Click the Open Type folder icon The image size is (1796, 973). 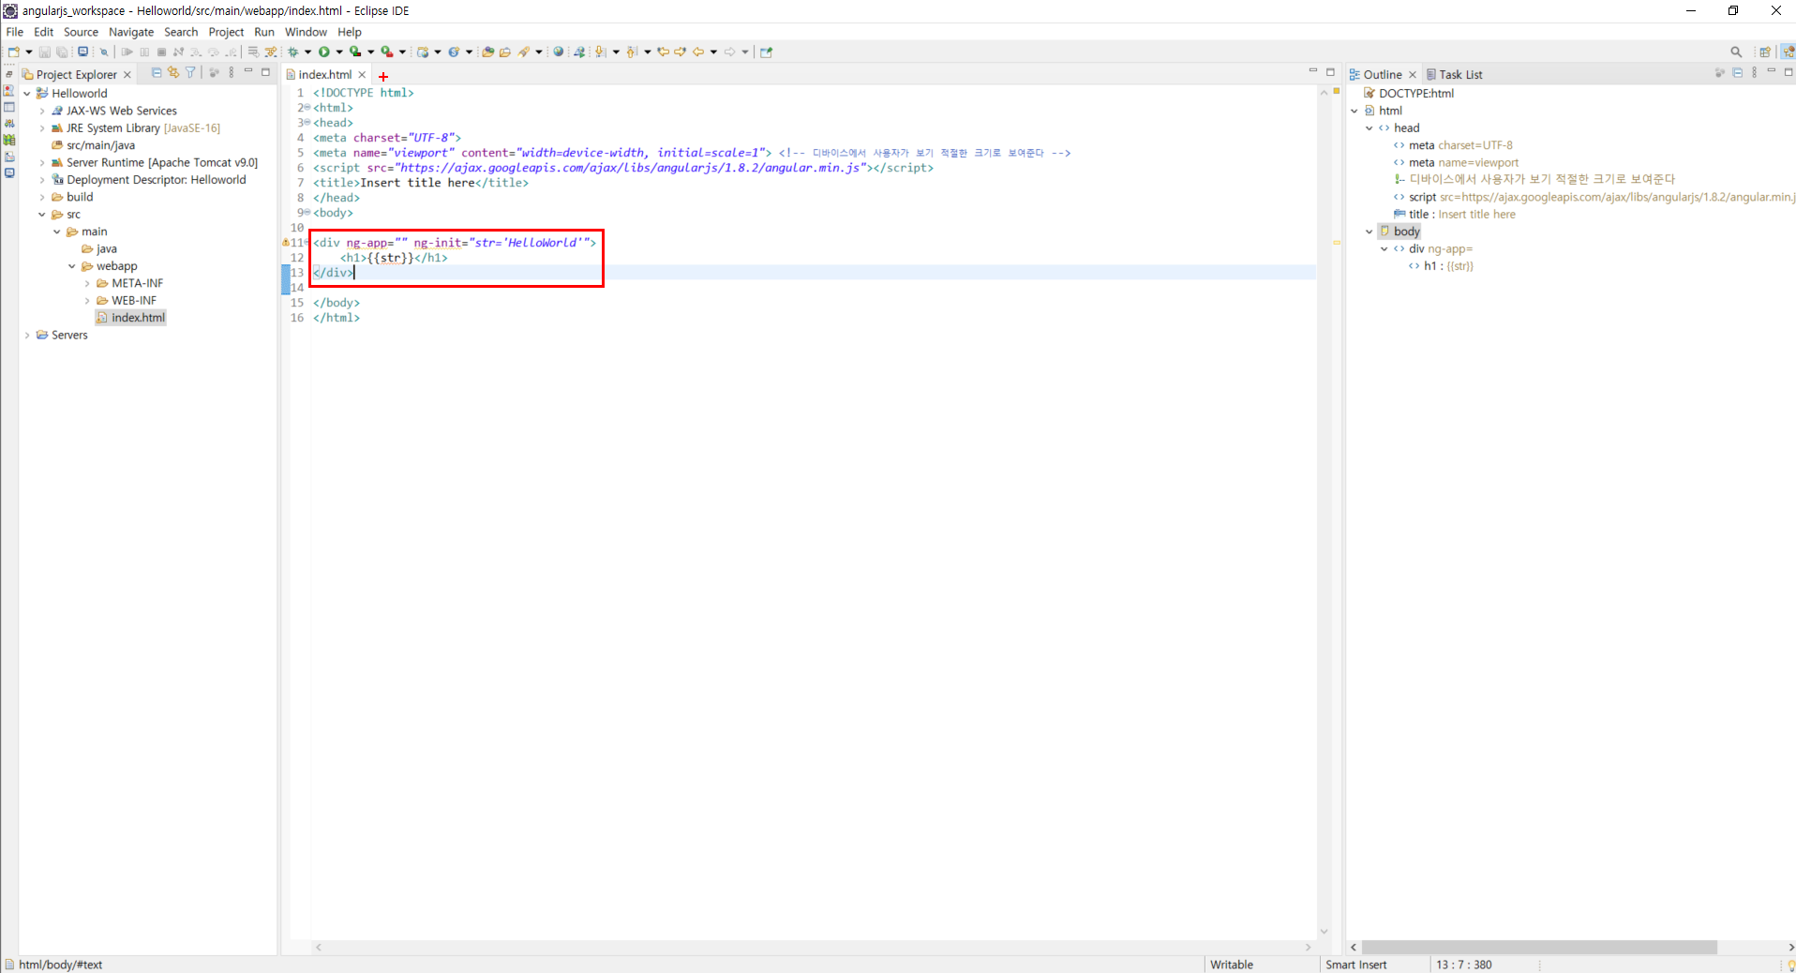coord(487,52)
